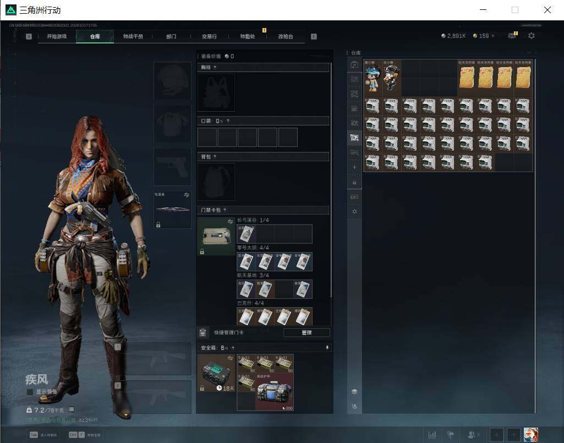
Task: Select the topmost warehouse sidebar category icon
Action: [x=354, y=65]
